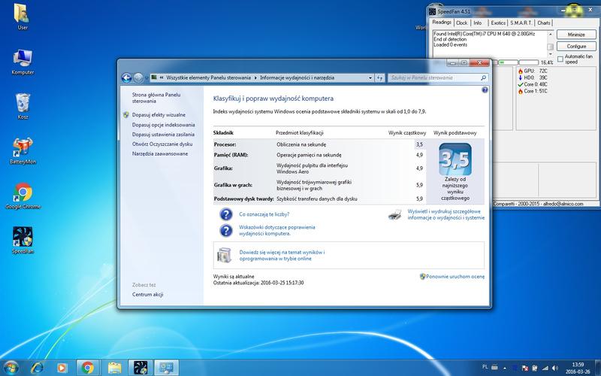Switch to the Info tab in SpeedFan

(x=478, y=23)
